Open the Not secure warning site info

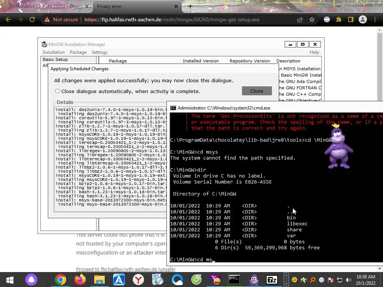(61, 19)
